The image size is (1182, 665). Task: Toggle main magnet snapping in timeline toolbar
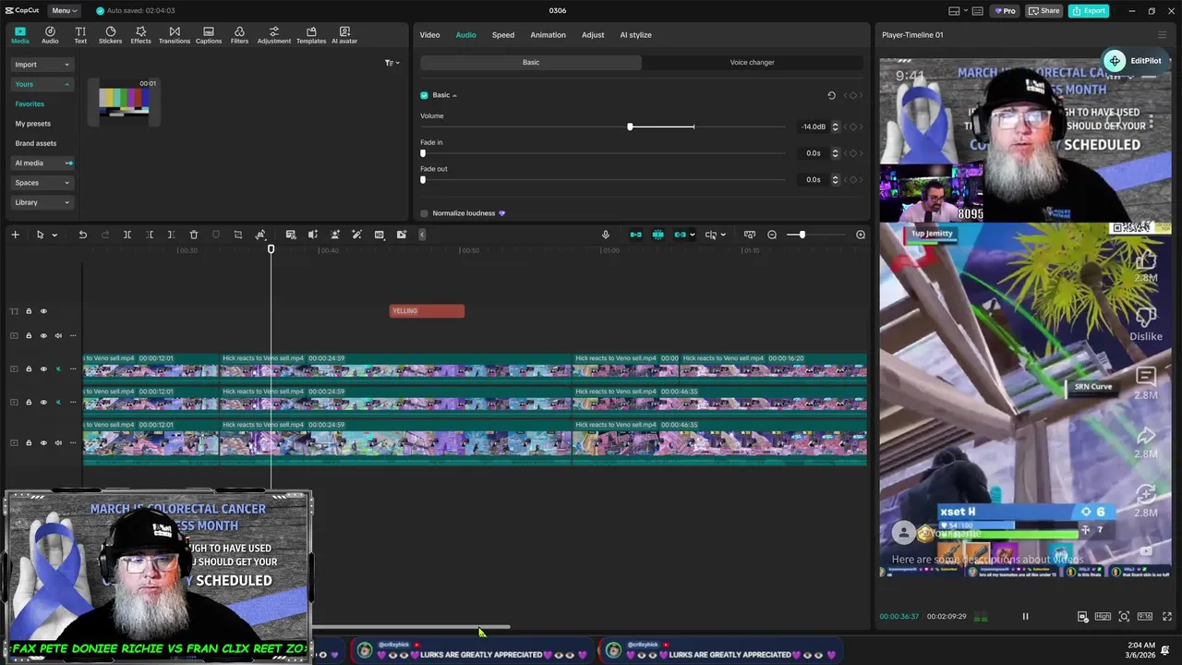[x=635, y=235]
